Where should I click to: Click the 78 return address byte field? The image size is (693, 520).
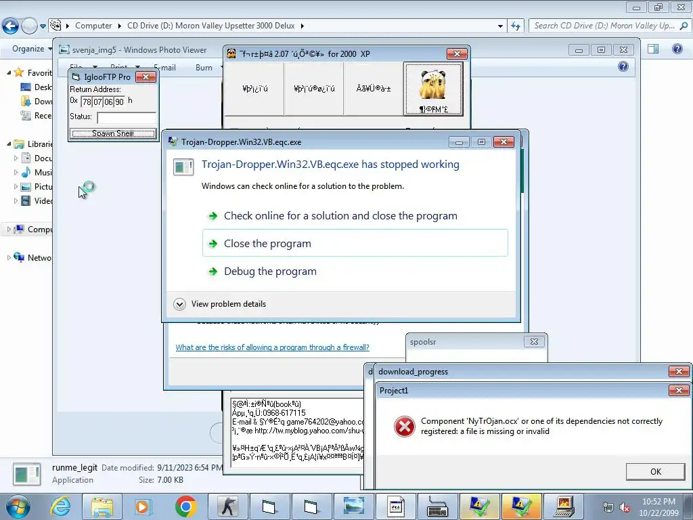(x=87, y=102)
